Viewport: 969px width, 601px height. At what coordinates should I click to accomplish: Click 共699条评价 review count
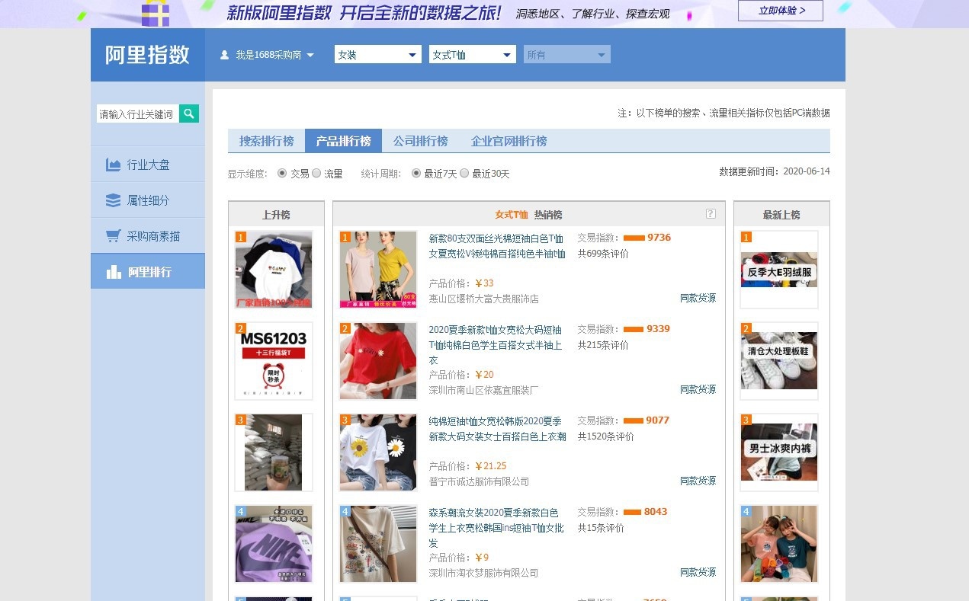coord(603,254)
